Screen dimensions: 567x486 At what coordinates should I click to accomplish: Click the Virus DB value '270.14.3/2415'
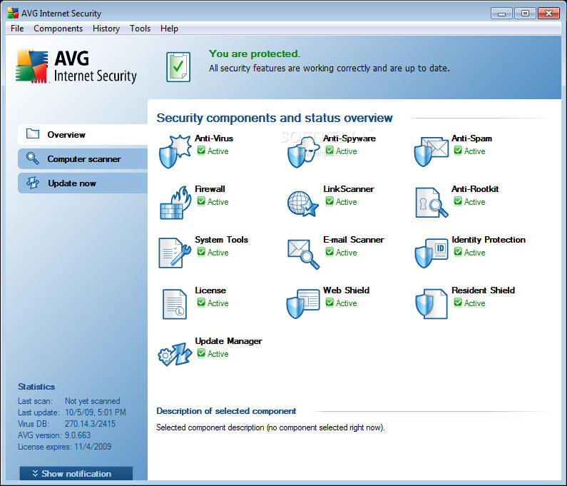point(90,423)
